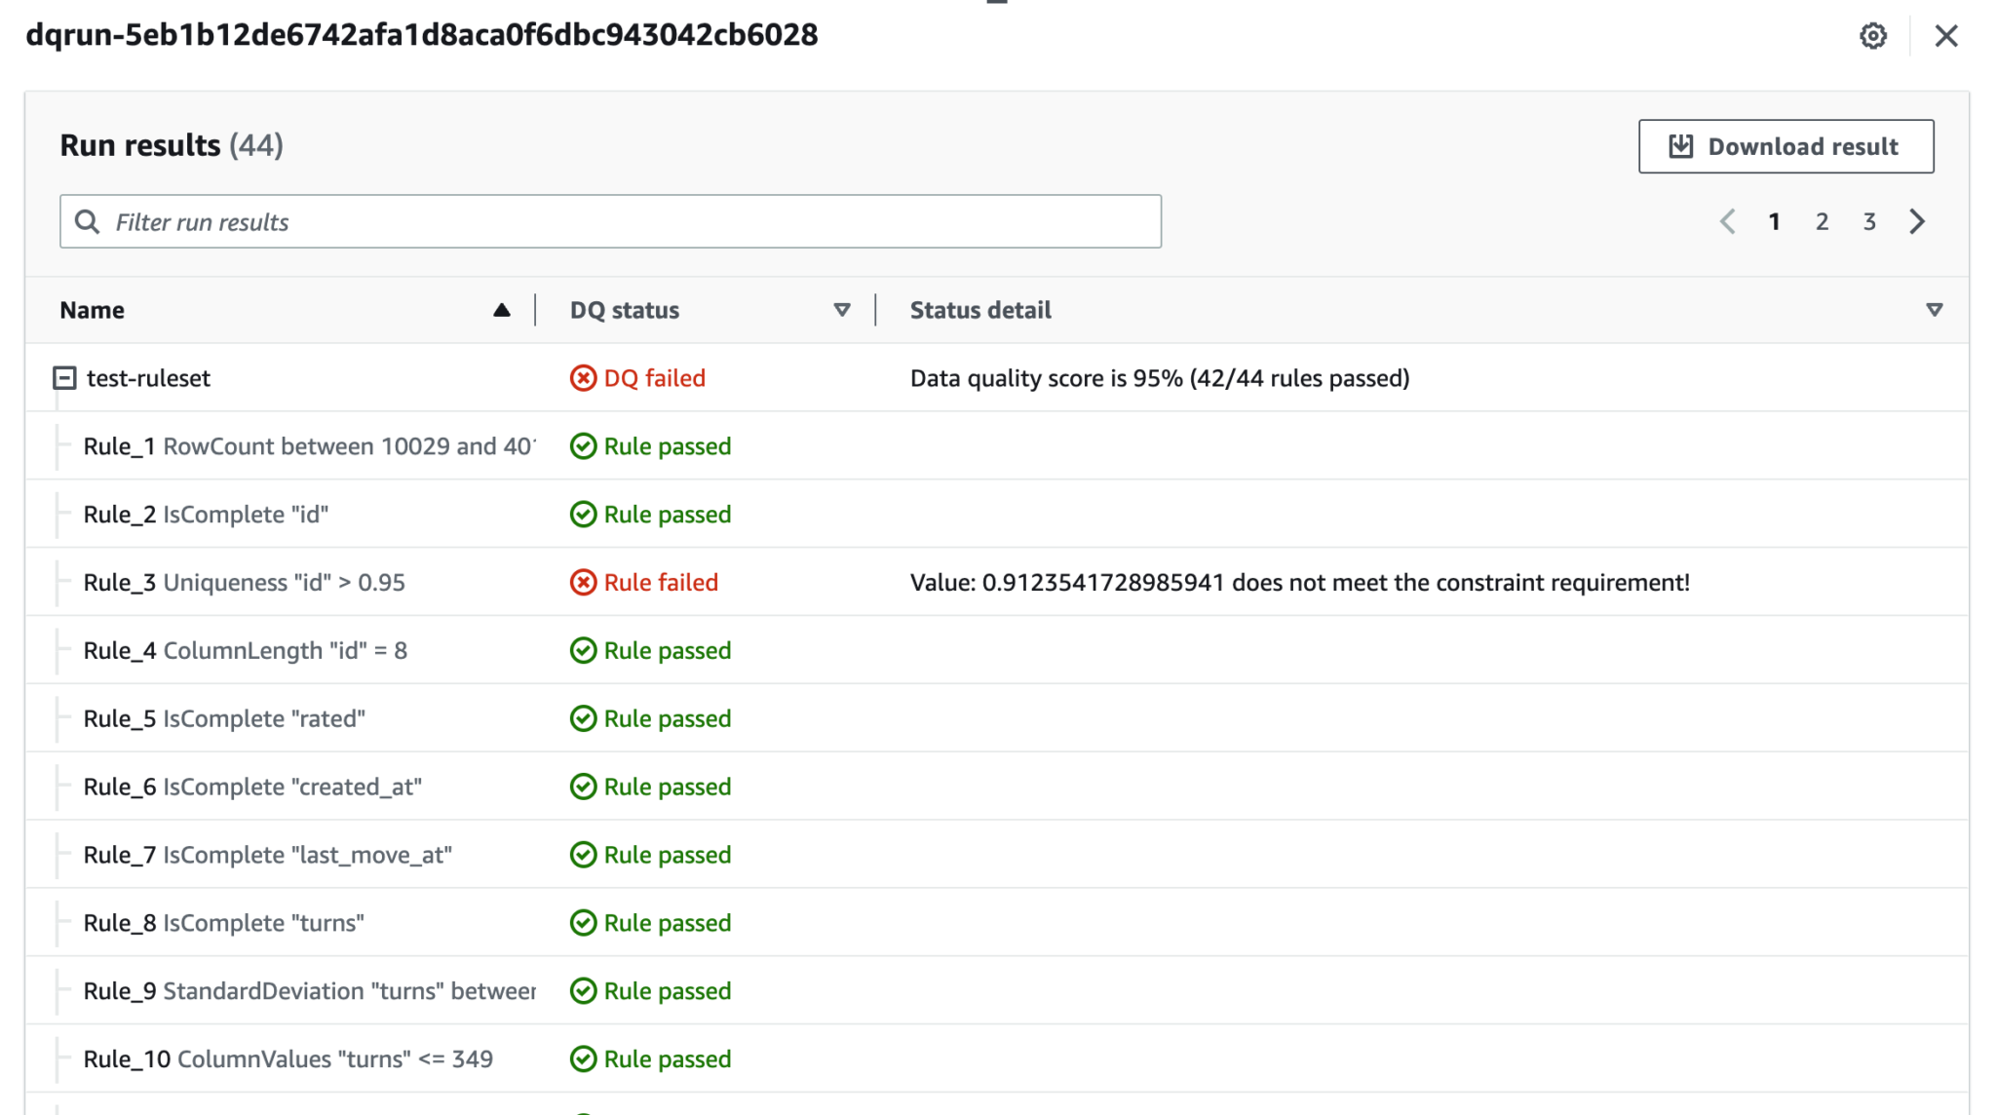
Task: Click the green check icon for Rule_10
Action: click(x=582, y=1058)
